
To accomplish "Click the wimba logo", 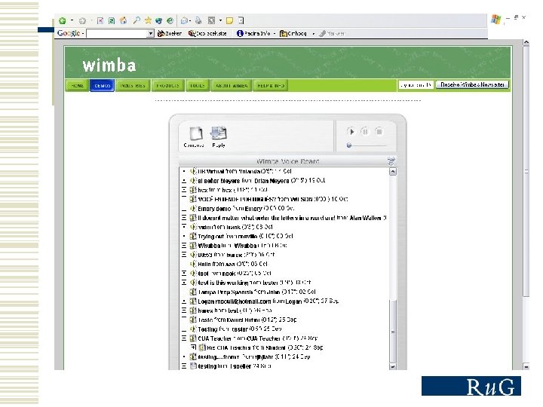I will coord(109,66).
